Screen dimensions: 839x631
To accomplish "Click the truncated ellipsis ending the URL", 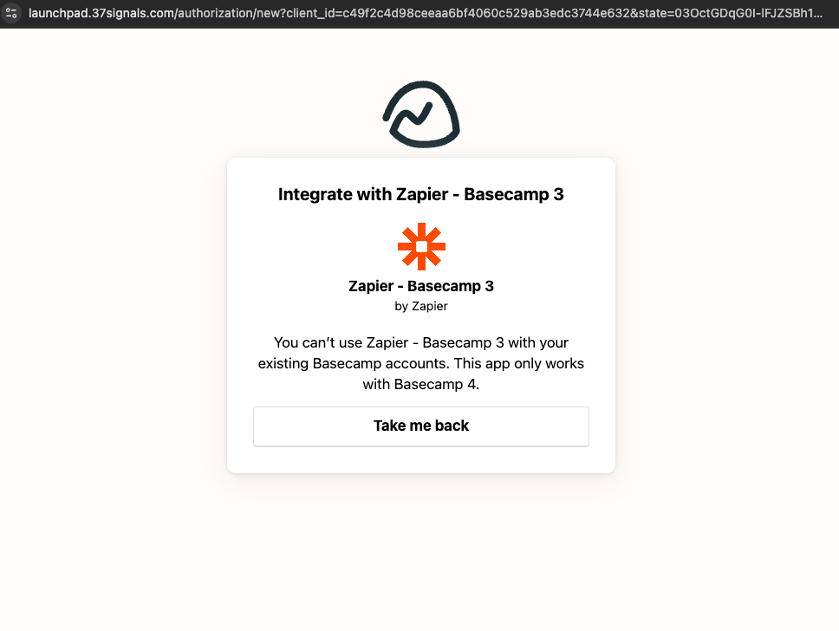I will (x=816, y=16).
